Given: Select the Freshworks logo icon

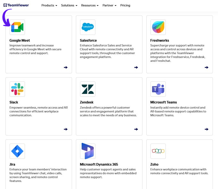Looking at the screenshot, I should (x=158, y=27).
